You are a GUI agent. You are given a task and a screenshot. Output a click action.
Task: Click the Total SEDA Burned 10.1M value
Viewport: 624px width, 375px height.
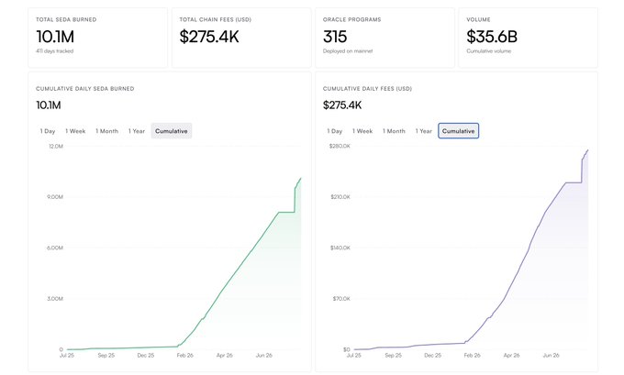click(55, 37)
